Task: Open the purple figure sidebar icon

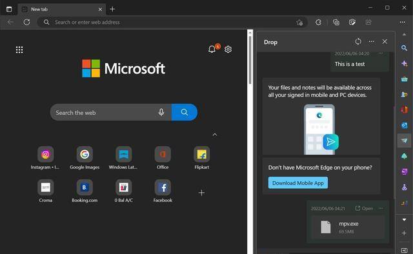Action: [404, 188]
